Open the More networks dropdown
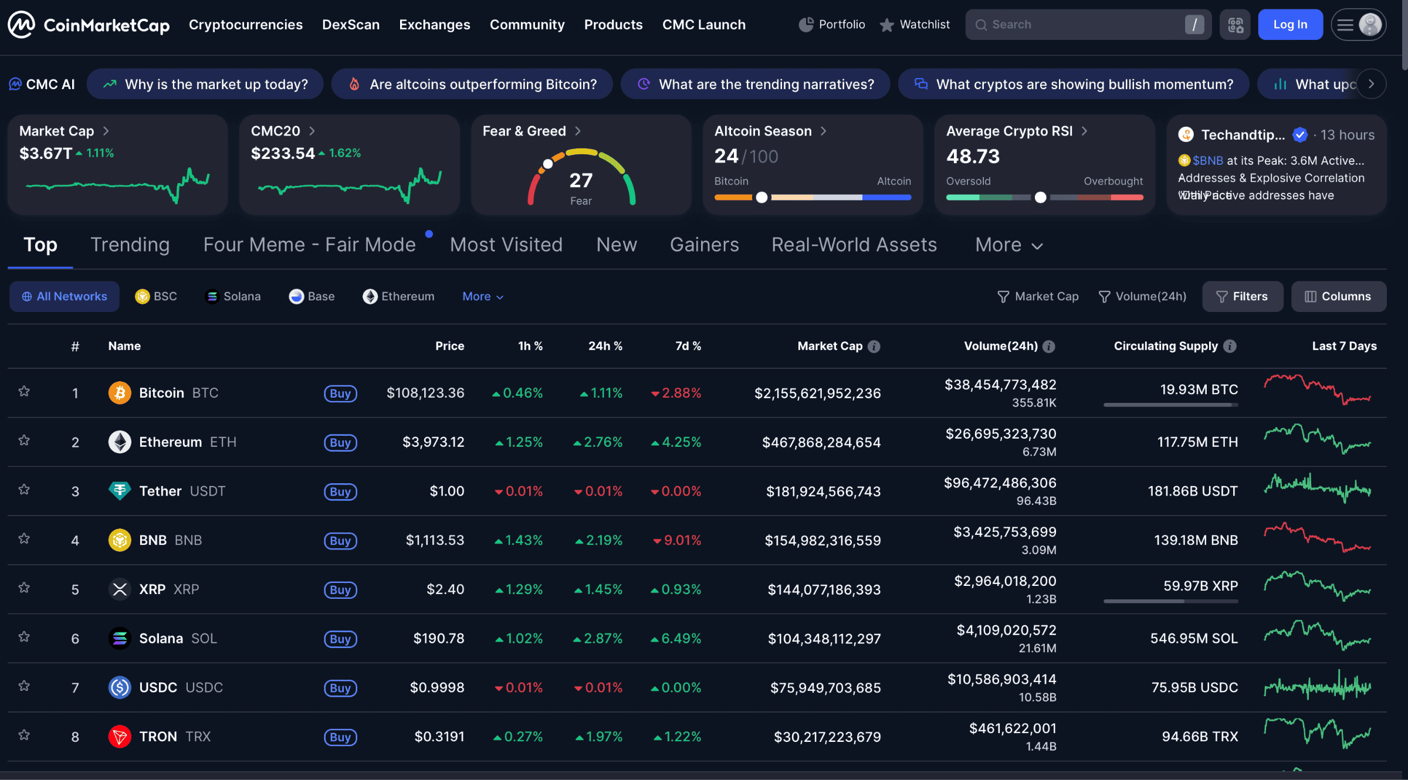 483,297
